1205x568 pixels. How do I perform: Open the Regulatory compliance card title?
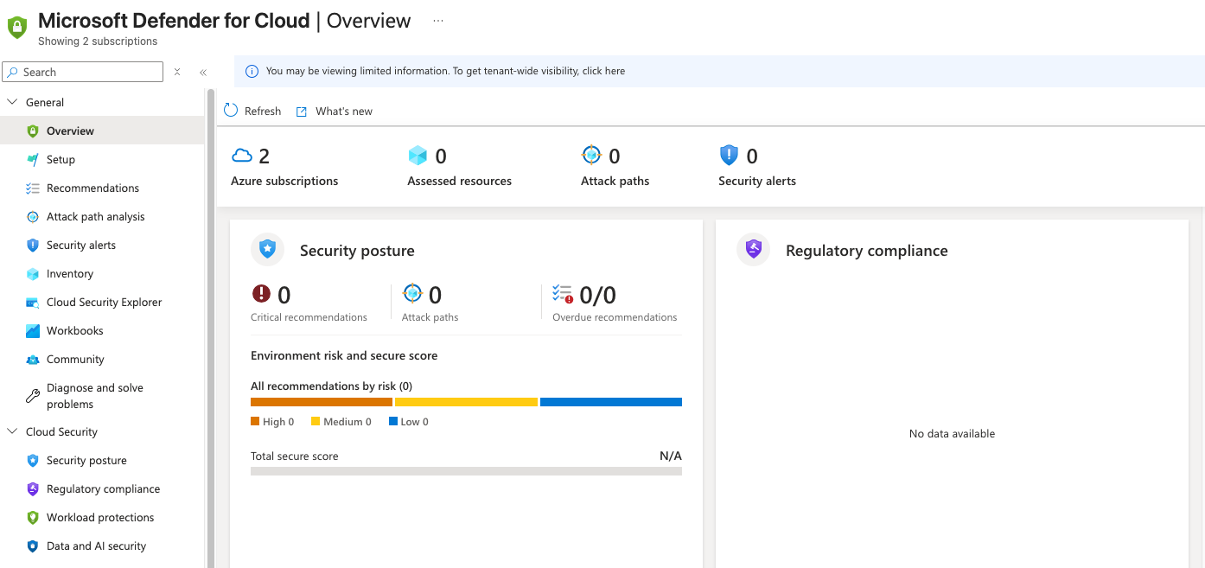coord(867,251)
